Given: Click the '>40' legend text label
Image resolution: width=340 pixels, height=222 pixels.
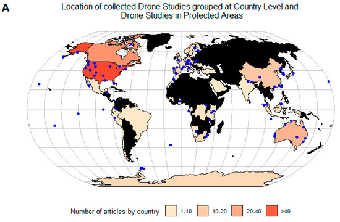Looking at the screenshot, I should [x=286, y=211].
